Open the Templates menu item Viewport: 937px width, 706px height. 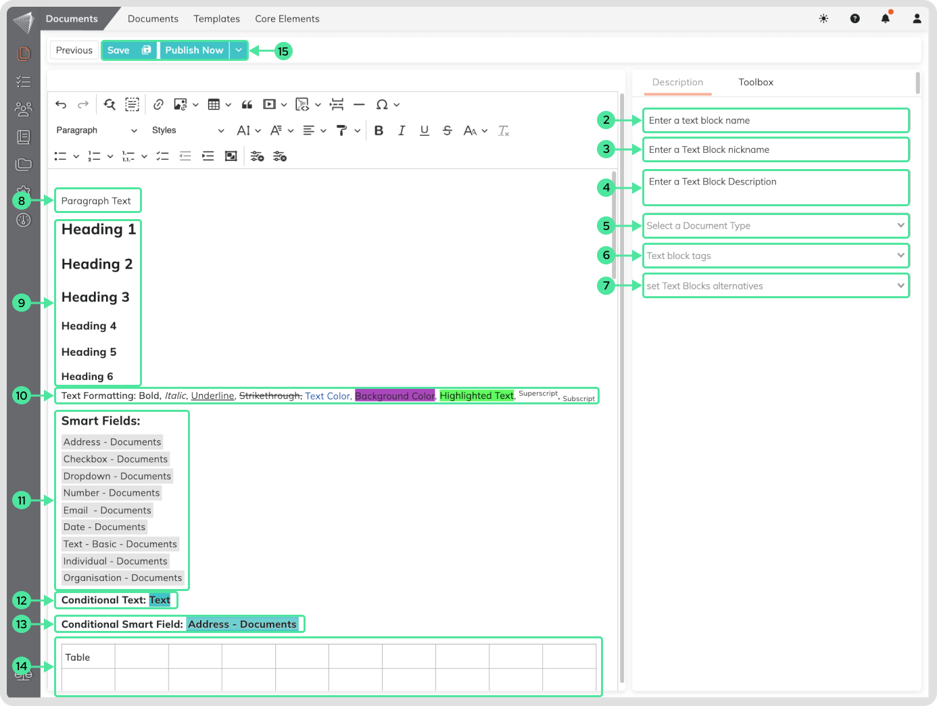pos(216,19)
